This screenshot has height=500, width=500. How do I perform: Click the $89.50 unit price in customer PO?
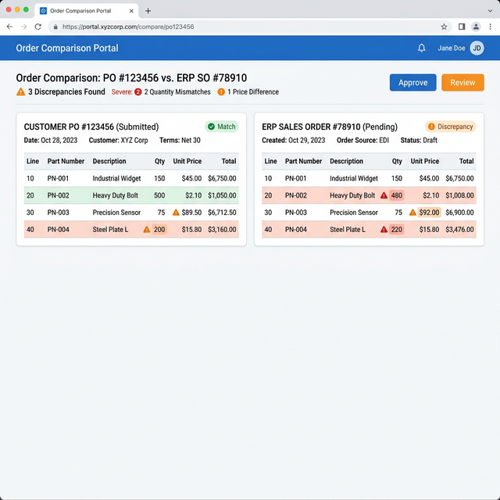pos(191,212)
